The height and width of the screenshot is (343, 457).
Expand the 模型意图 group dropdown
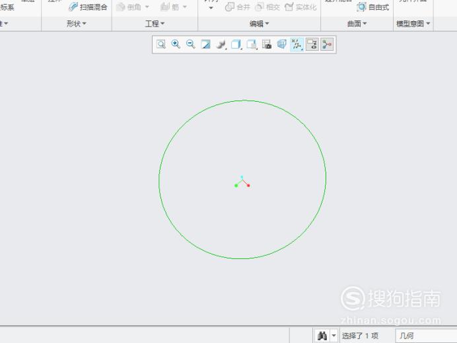tap(413, 24)
